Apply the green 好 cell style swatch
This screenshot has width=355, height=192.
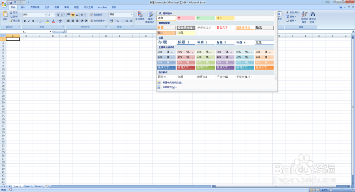pos(205,18)
